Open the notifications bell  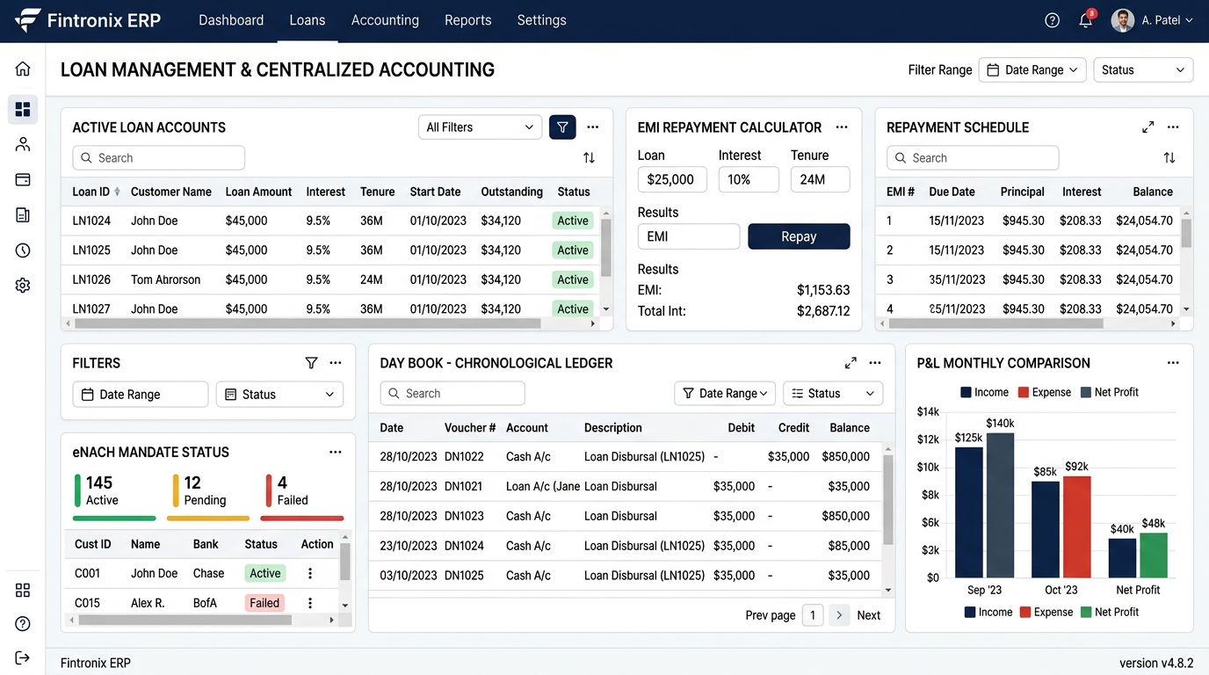point(1086,20)
